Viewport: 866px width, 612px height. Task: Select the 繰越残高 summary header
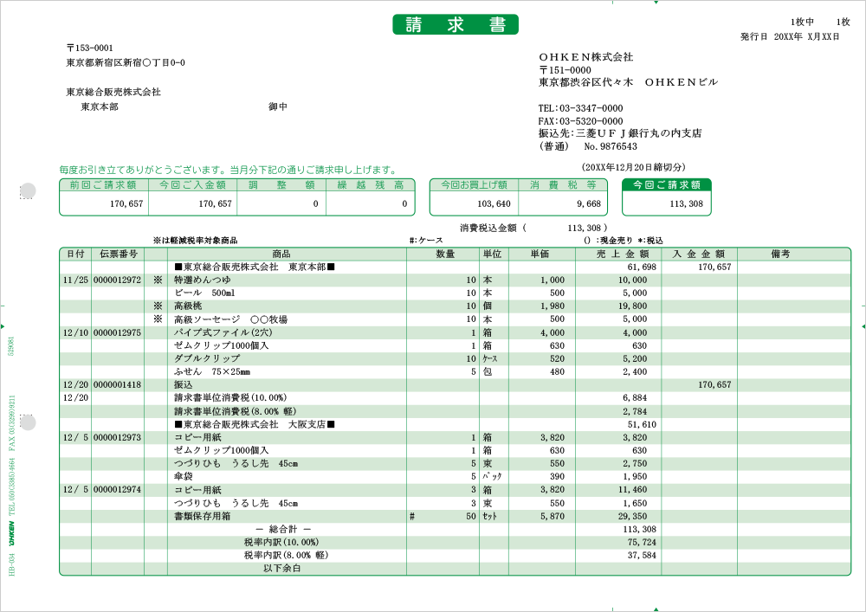coord(370,185)
